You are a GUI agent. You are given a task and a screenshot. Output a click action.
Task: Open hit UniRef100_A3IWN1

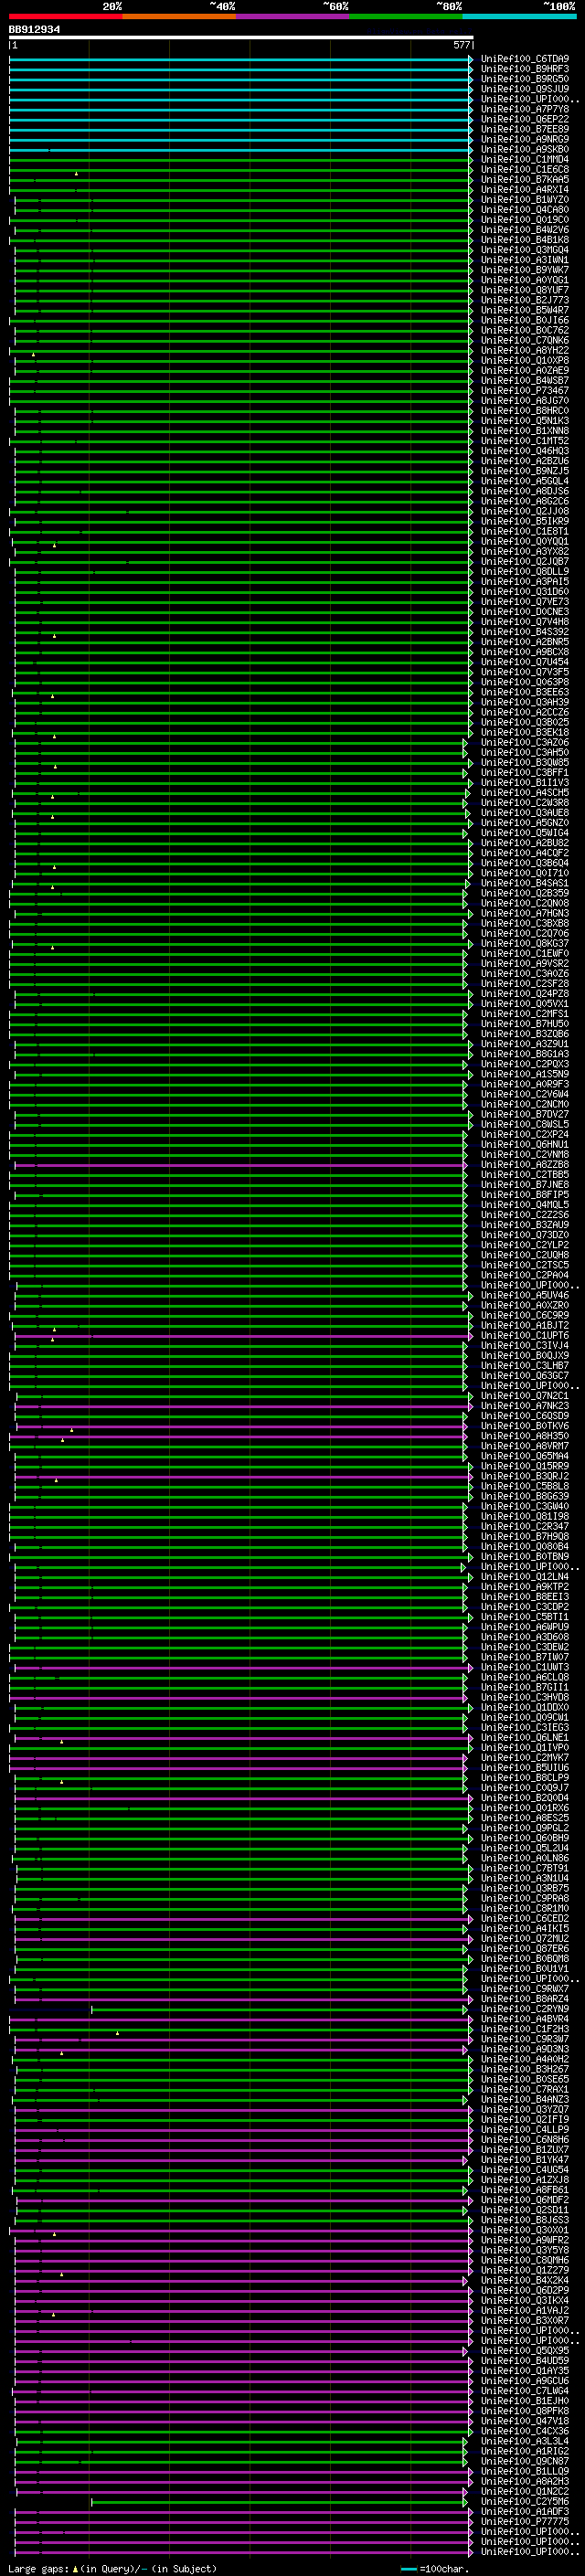[x=525, y=260]
